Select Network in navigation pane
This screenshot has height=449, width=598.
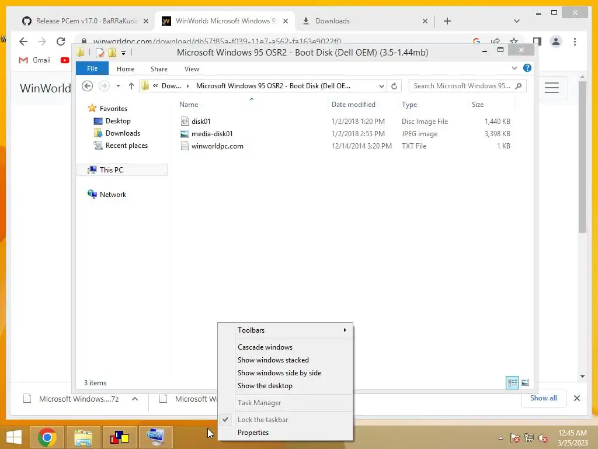click(x=107, y=194)
